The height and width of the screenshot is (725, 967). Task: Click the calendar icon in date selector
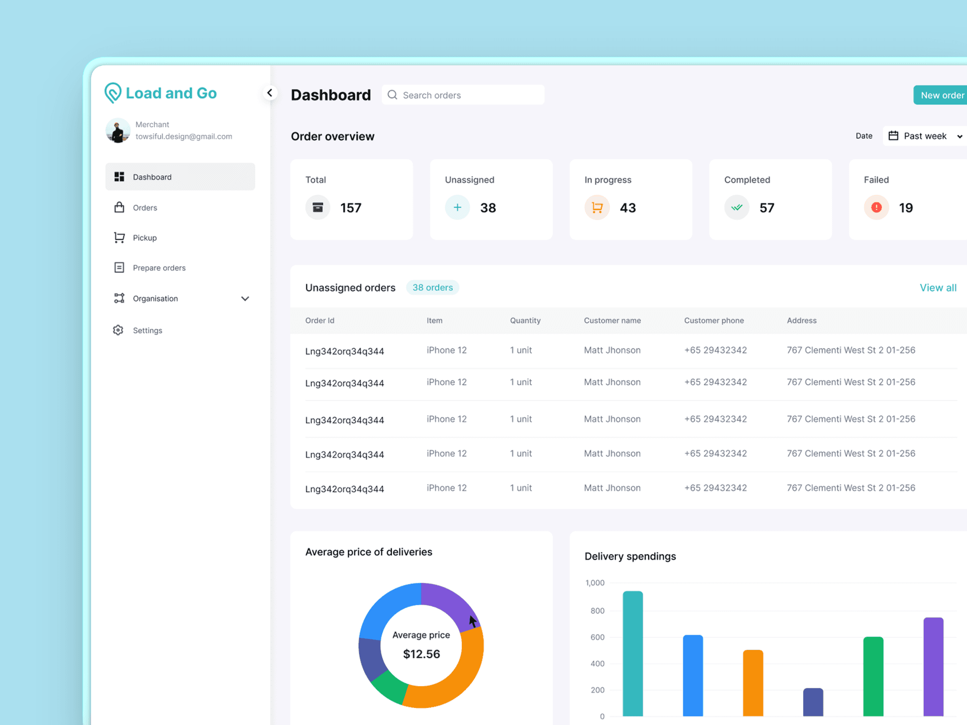point(893,136)
